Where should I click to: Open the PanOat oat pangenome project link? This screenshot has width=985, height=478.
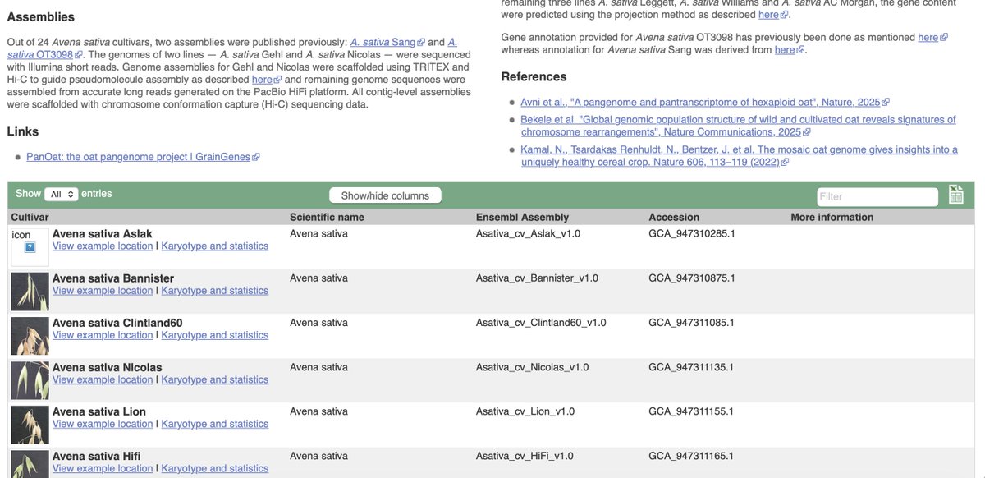(x=142, y=156)
